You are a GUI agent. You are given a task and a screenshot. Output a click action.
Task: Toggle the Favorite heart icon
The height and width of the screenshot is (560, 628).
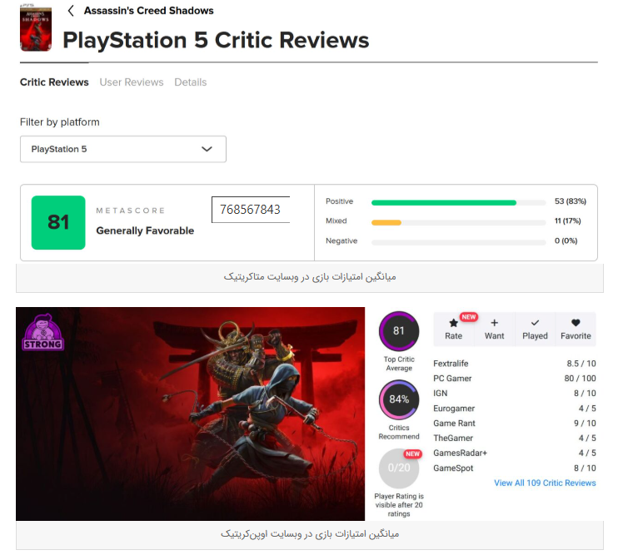(576, 323)
